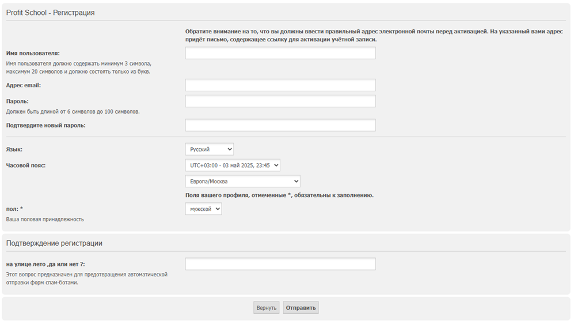Submit the form with Отправить button
This screenshot has height=324, width=574.
click(x=301, y=307)
